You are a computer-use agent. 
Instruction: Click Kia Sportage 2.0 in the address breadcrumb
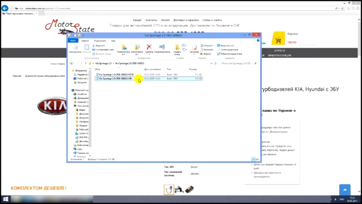tap(104, 63)
